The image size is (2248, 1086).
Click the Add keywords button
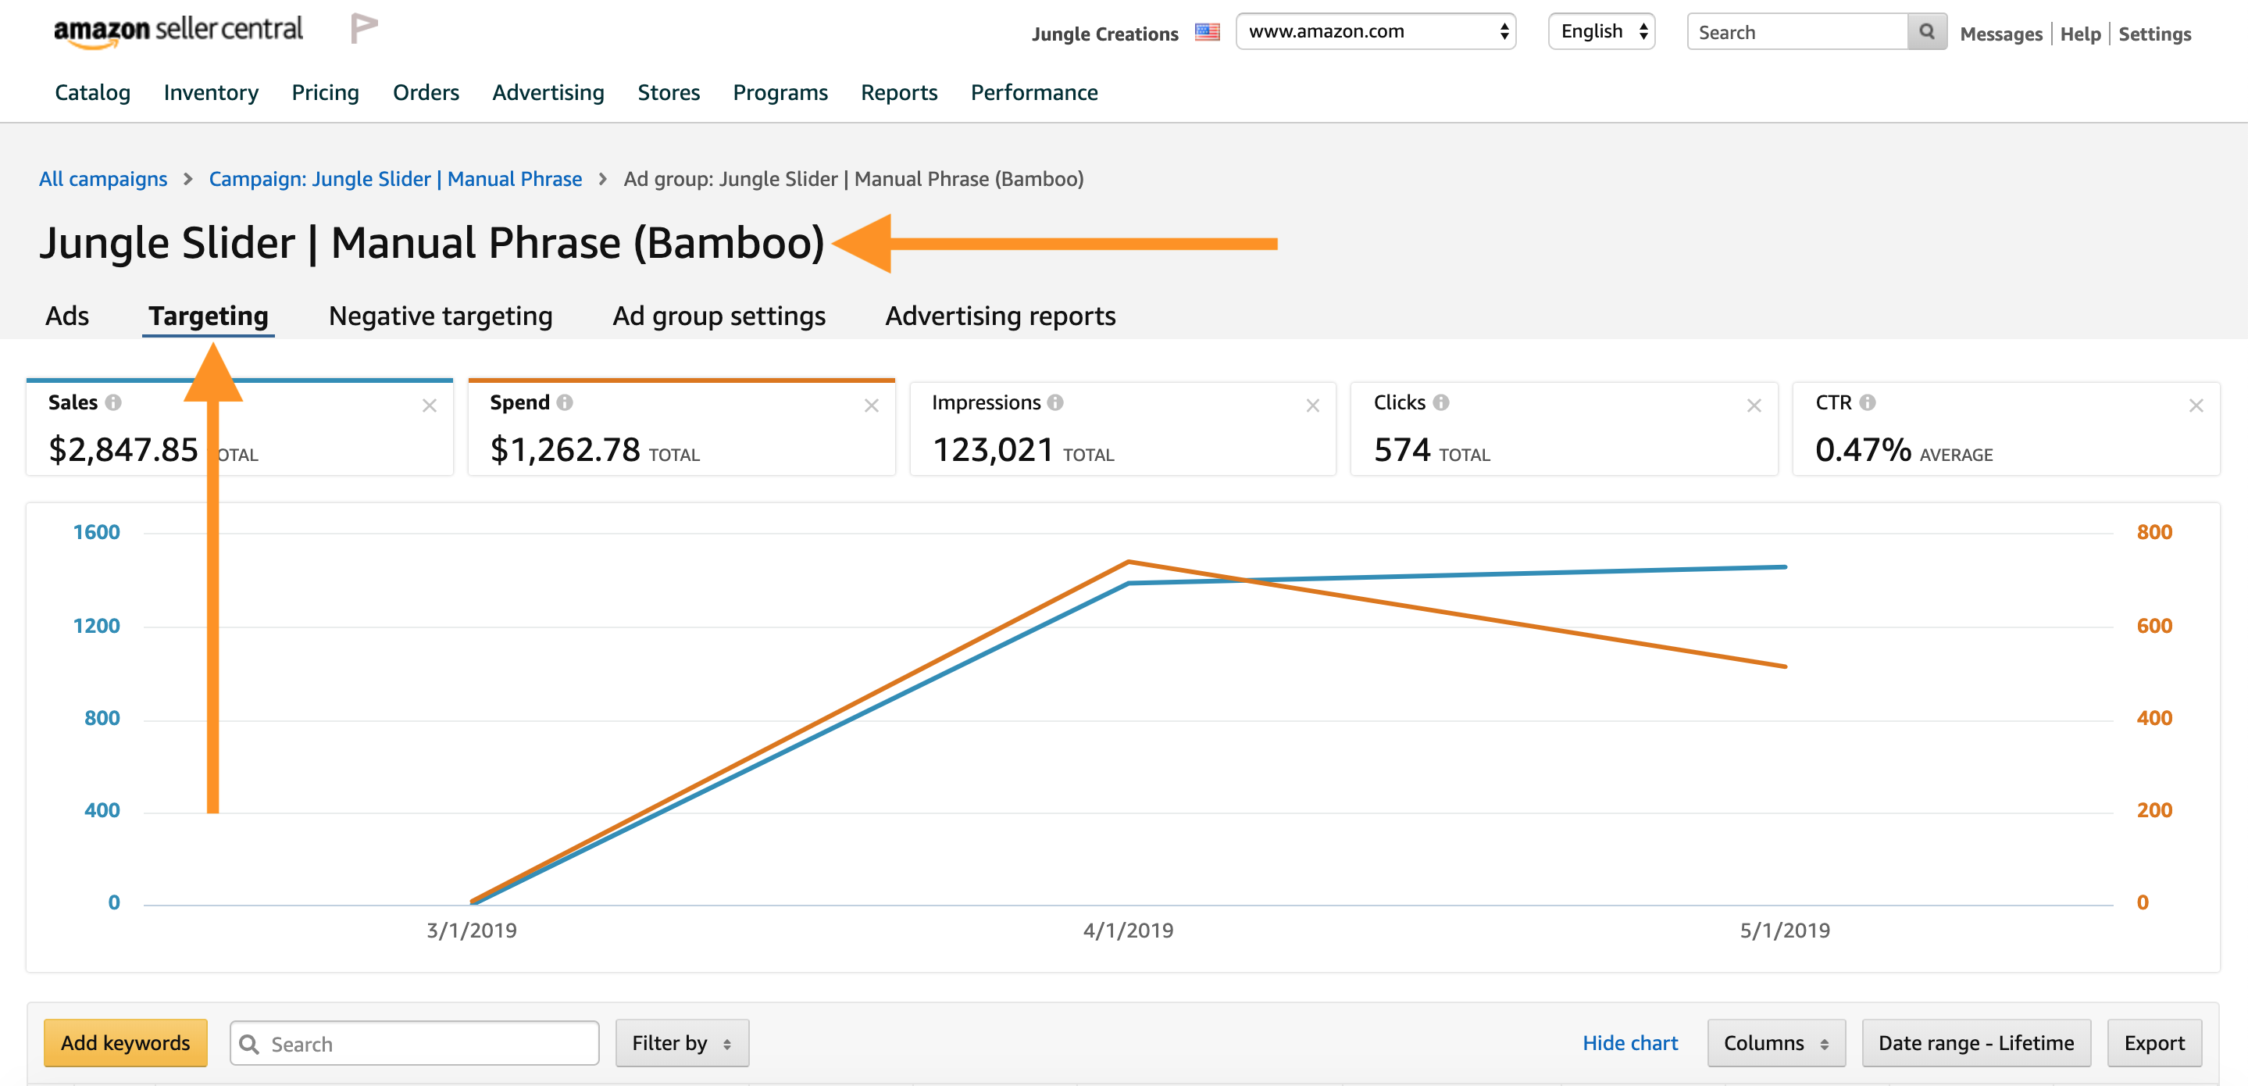point(126,1042)
